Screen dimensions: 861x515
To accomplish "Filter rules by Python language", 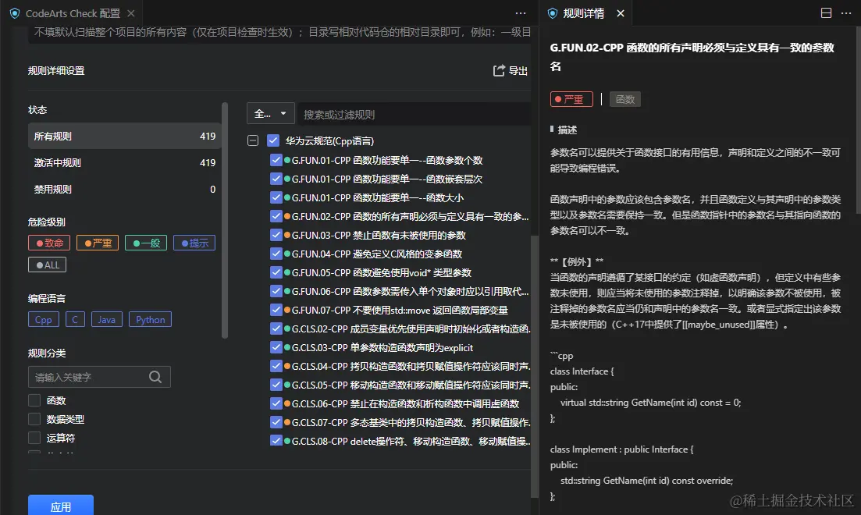I will point(150,320).
